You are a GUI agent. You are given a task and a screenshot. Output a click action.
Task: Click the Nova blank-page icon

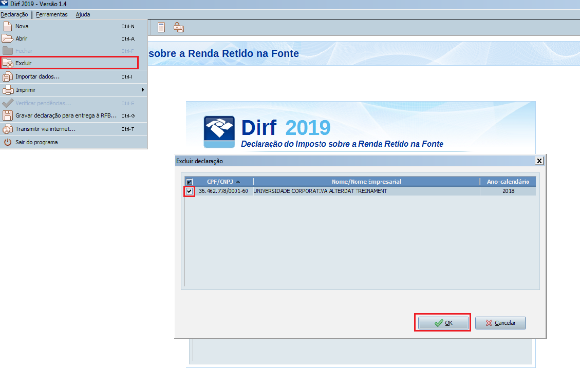[7, 26]
